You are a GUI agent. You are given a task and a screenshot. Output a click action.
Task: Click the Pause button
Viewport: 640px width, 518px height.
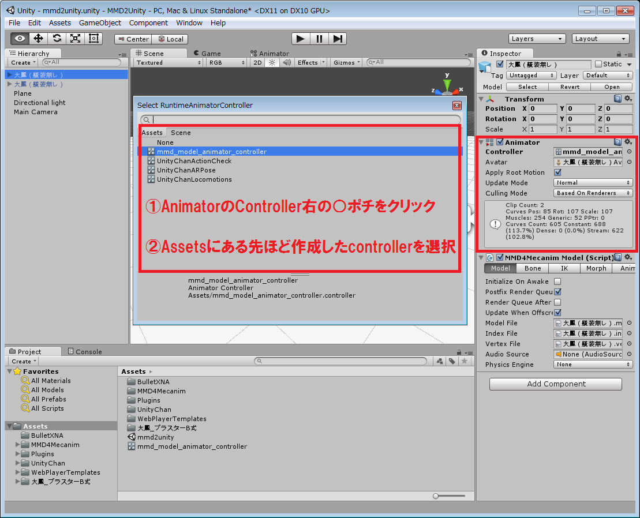319,39
